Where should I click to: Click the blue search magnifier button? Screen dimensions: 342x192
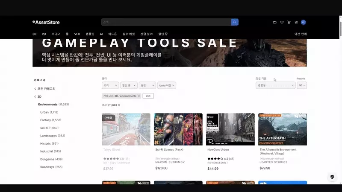(235, 22)
